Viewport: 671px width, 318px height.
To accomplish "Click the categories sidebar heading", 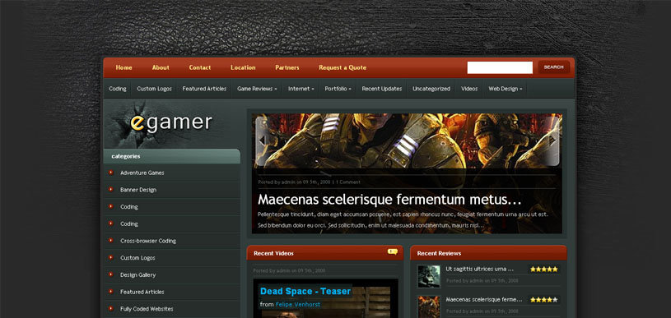I will [x=171, y=156].
